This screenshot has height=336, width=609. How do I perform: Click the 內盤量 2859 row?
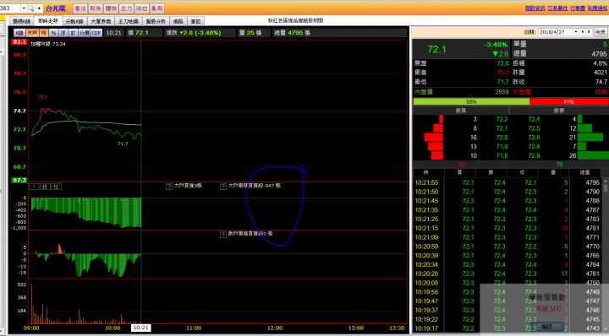click(462, 92)
